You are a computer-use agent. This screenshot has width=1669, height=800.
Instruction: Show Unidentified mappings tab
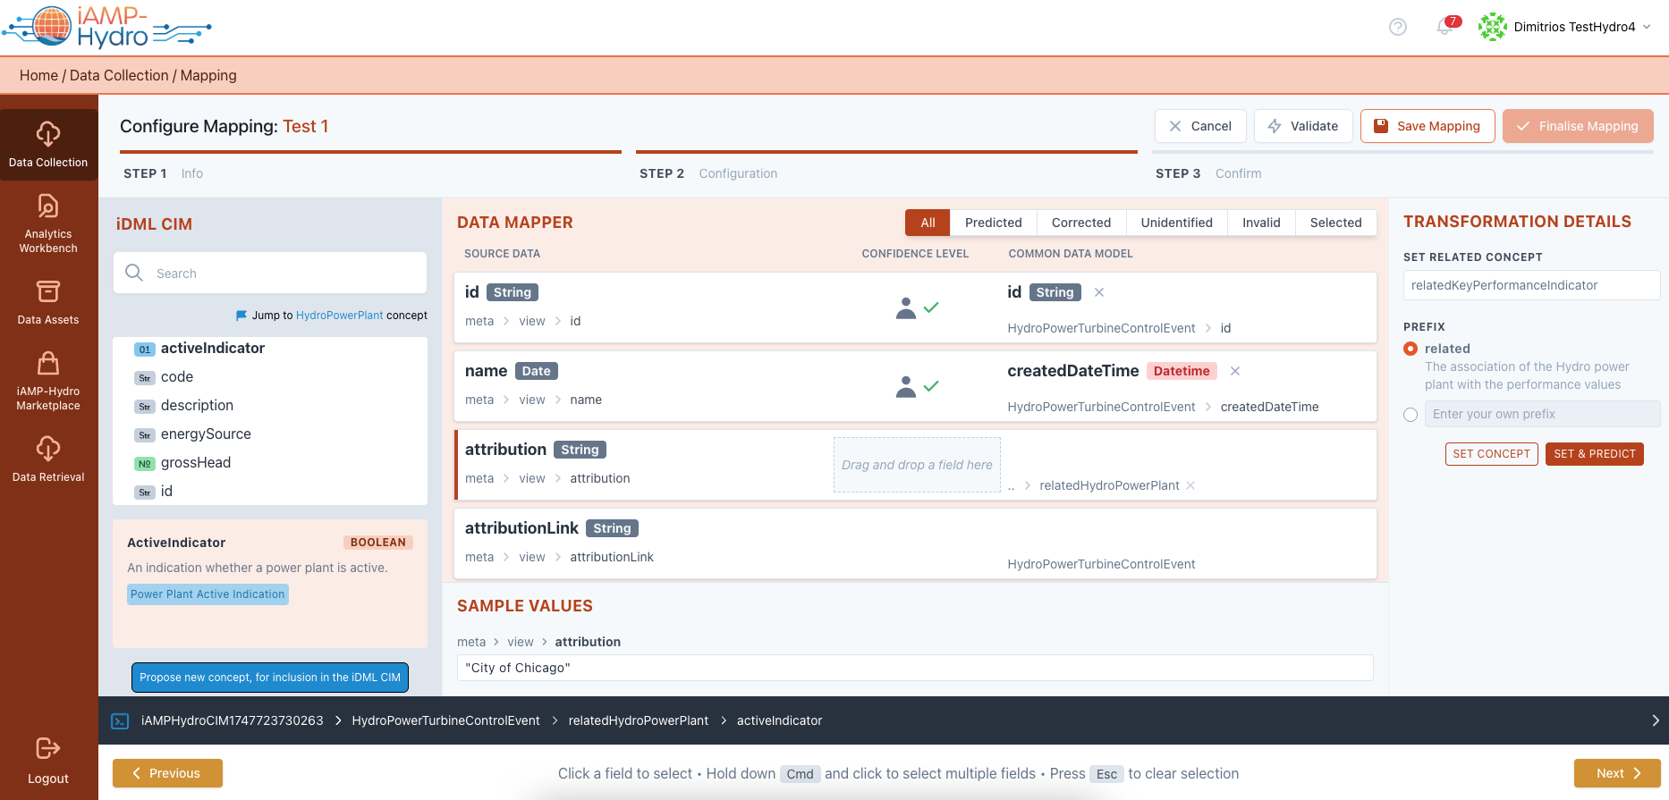(x=1176, y=223)
